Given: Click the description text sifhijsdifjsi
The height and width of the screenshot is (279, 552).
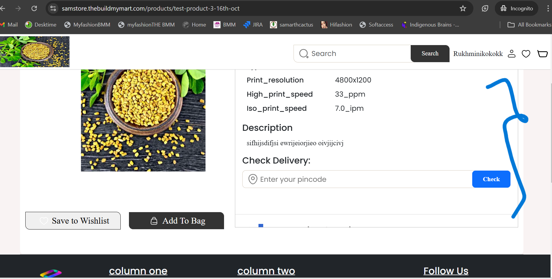Looking at the screenshot, I should pyautogui.click(x=295, y=143).
